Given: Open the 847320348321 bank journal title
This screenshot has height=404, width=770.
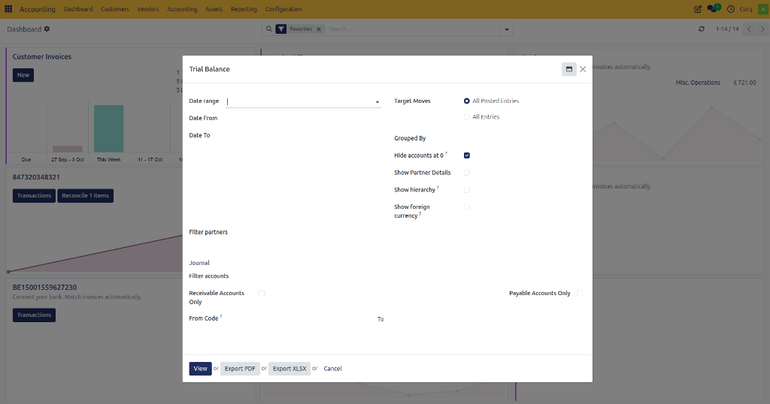Looking at the screenshot, I should [x=36, y=177].
